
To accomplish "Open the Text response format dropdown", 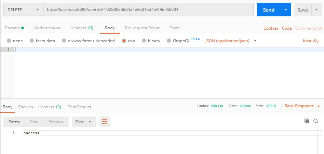I will (x=84, y=122).
